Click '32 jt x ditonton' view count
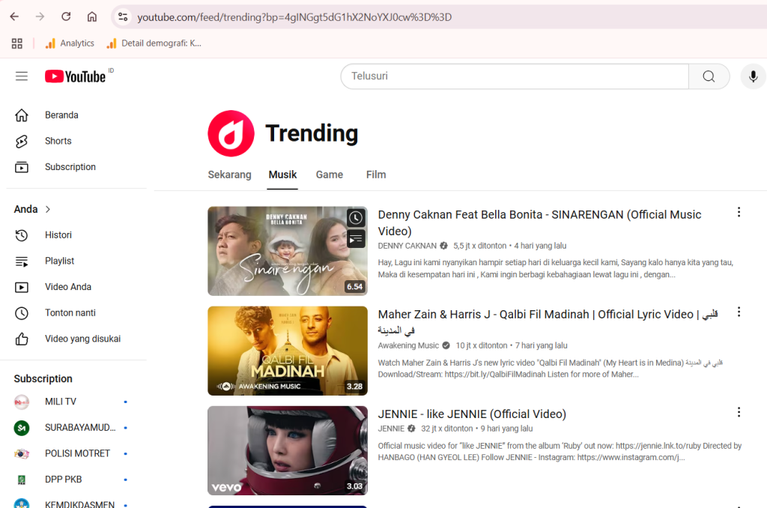 [447, 429]
